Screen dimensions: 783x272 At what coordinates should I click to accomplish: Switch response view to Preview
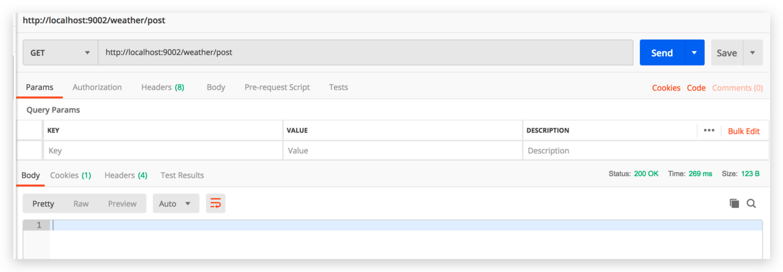point(122,204)
